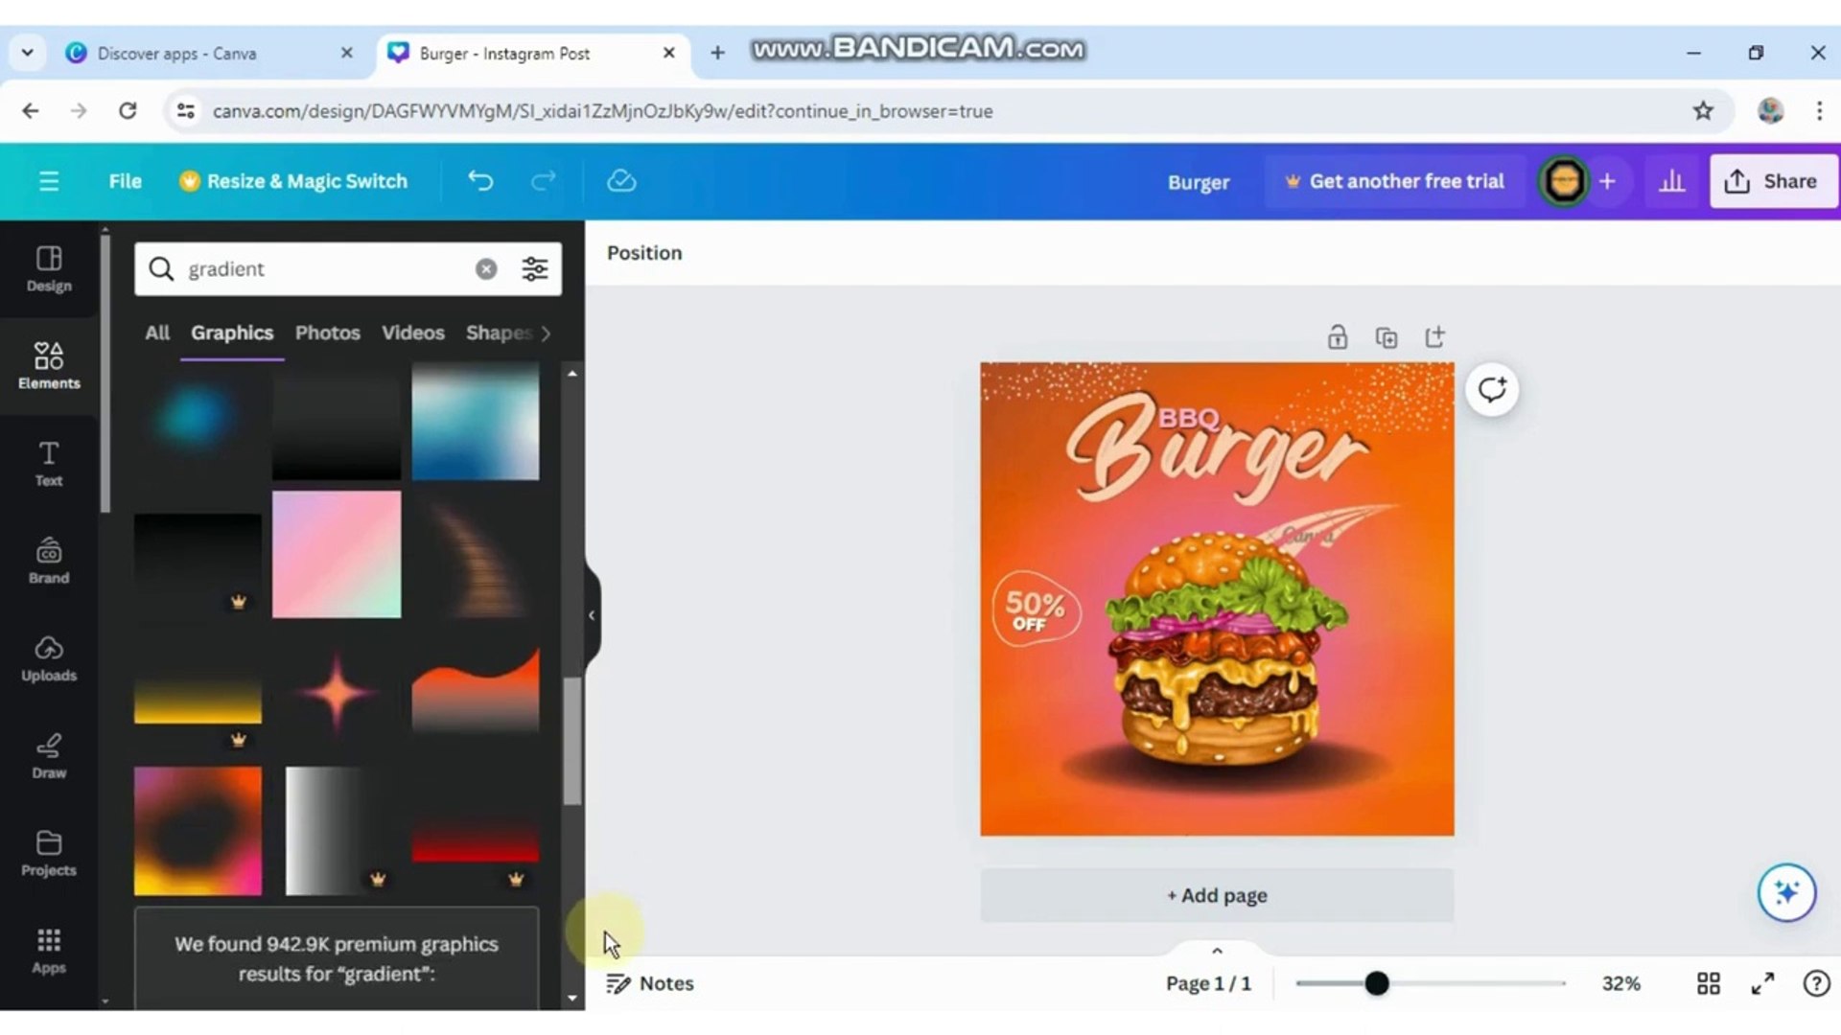The image size is (1841, 1035).
Task: Open the Elements panel
Action: point(48,366)
